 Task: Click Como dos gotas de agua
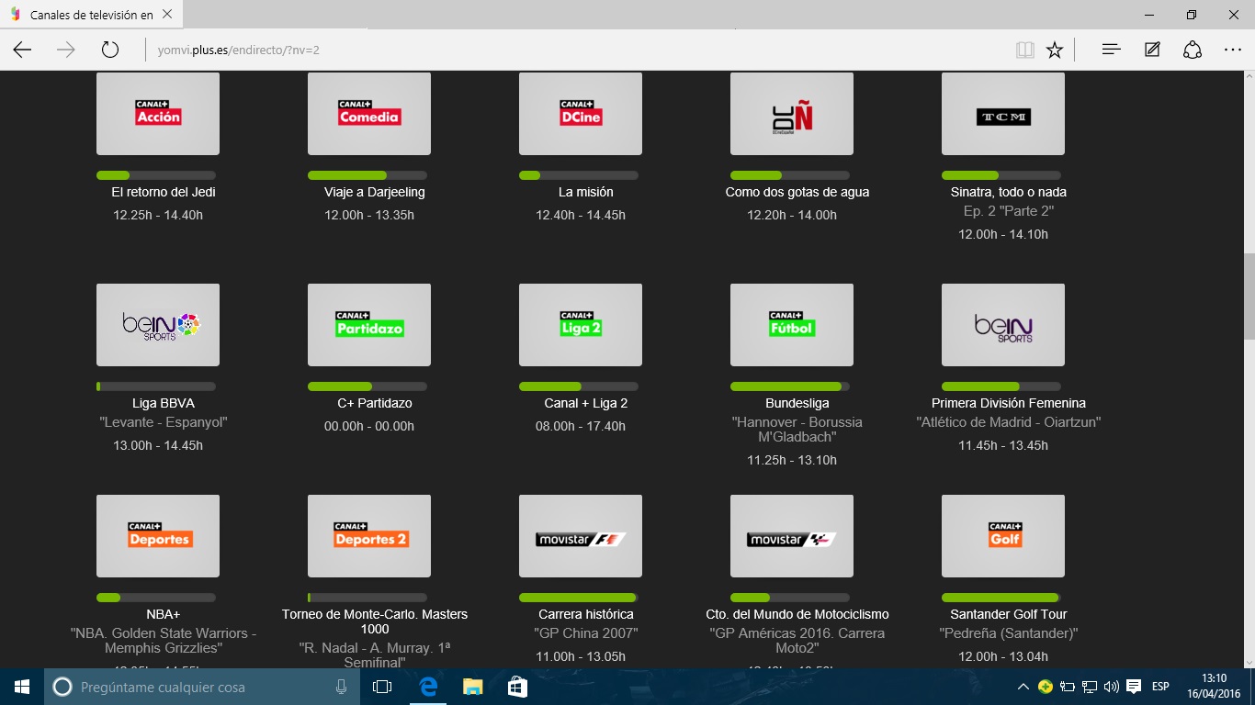(797, 192)
